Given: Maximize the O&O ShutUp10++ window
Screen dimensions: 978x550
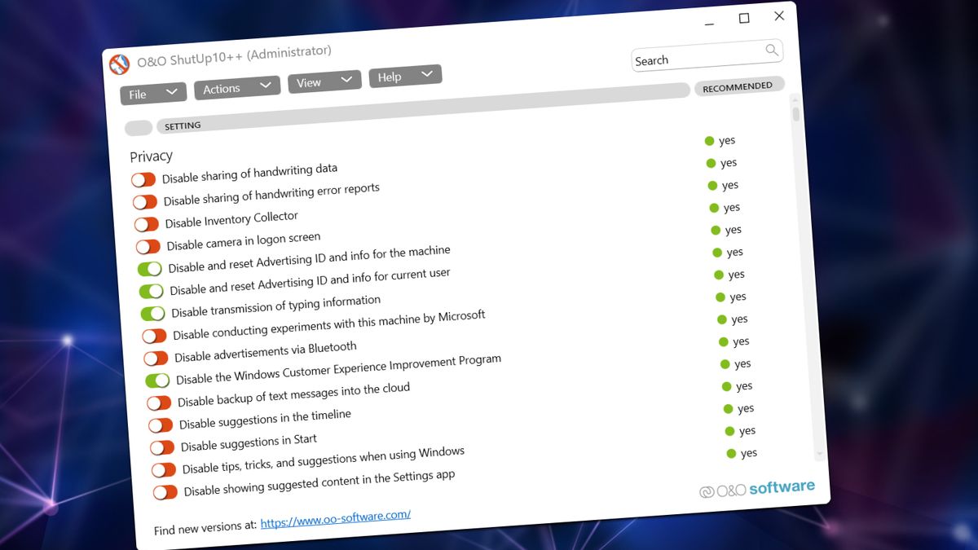Looking at the screenshot, I should pos(744,18).
